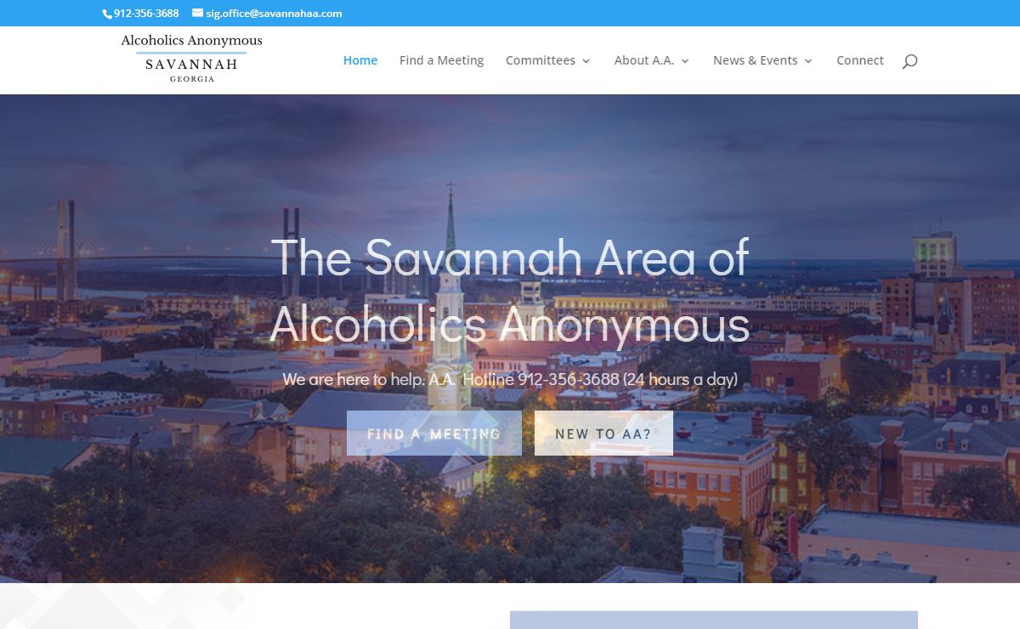Select the News & Events menu label
This screenshot has width=1020, height=629.
click(x=755, y=60)
